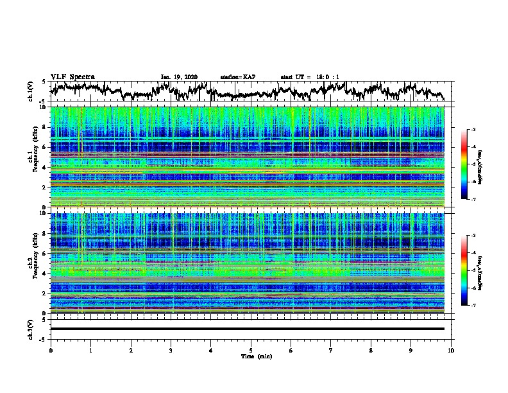Select the date "Jan. 19, 2020"
The width and height of the screenshot is (508, 393).
click(179, 77)
